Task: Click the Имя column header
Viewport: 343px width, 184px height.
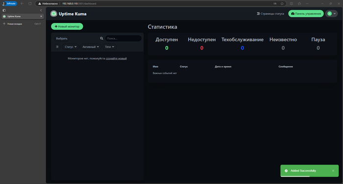Action: click(x=155, y=67)
